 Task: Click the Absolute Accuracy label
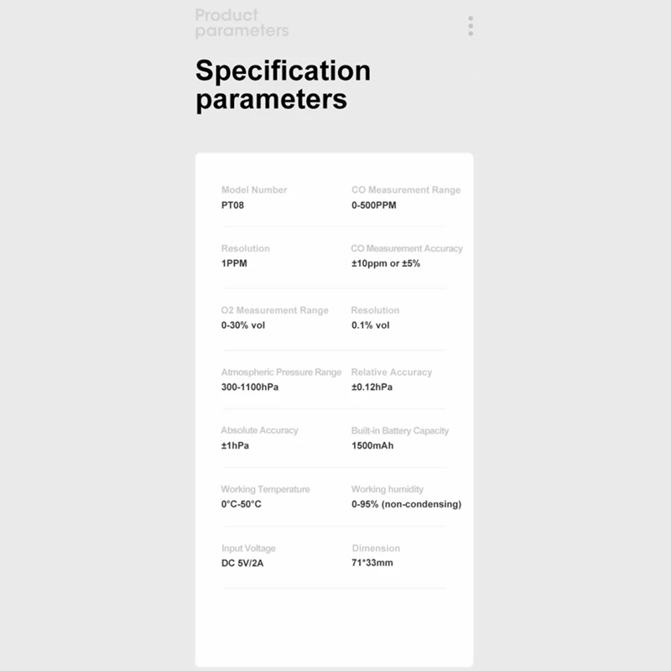pos(259,431)
